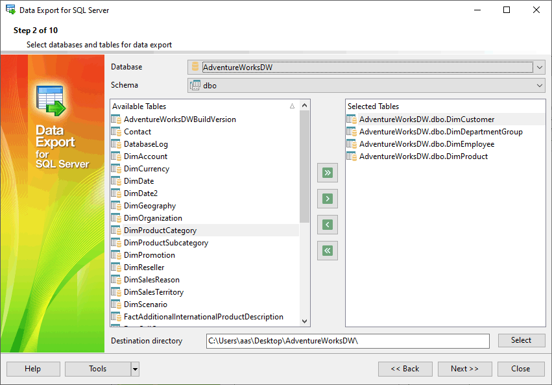Click the Select destination directory button
This screenshot has height=385, width=552.
click(521, 340)
